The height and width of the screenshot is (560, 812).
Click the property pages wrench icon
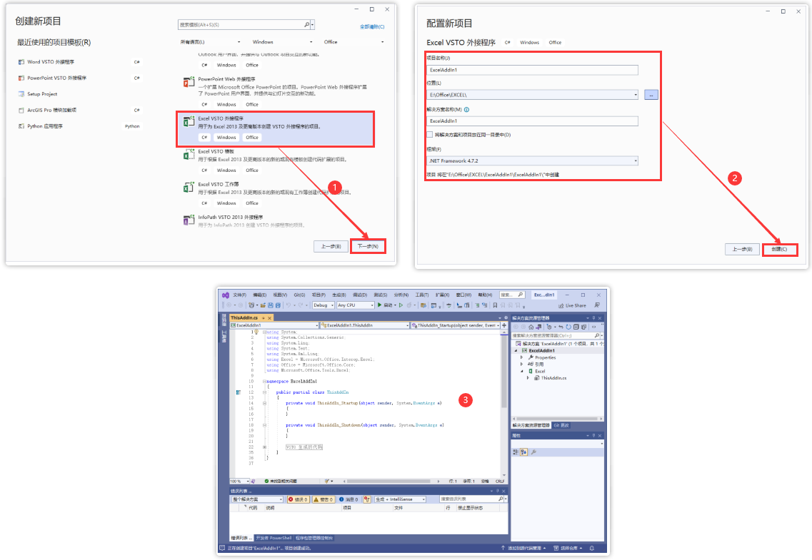(x=533, y=452)
